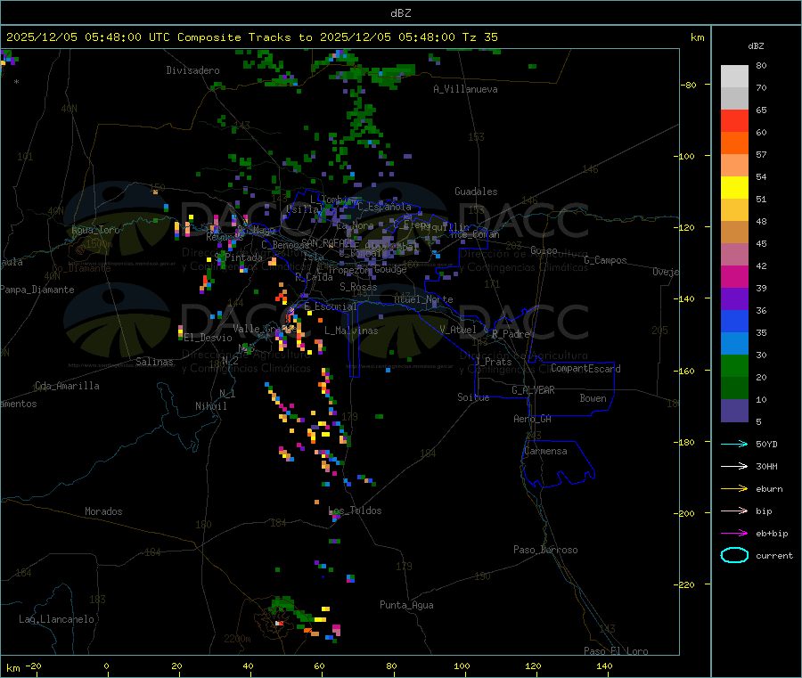This screenshot has width=802, height=678.
Task: Click the Divisadero place label
Action: [192, 70]
